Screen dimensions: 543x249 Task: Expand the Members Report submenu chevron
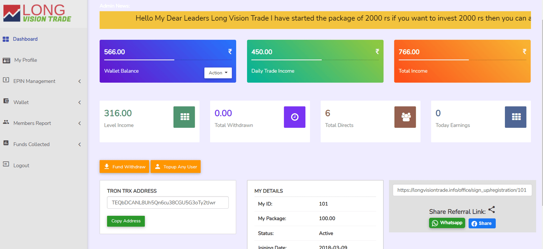[x=80, y=123]
